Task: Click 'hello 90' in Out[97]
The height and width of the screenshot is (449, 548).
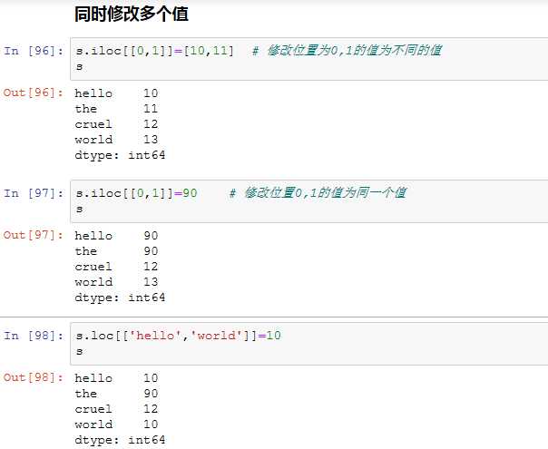Action: (x=116, y=236)
